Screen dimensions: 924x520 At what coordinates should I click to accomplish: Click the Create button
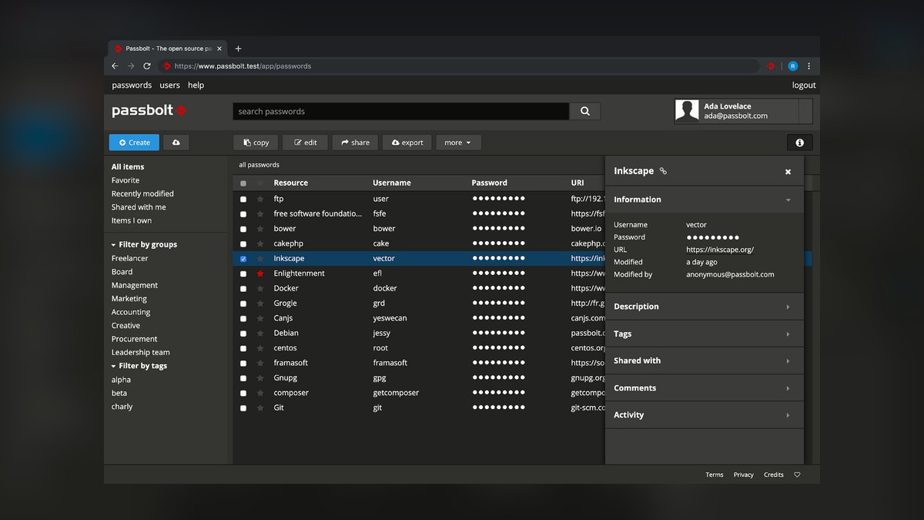click(135, 143)
